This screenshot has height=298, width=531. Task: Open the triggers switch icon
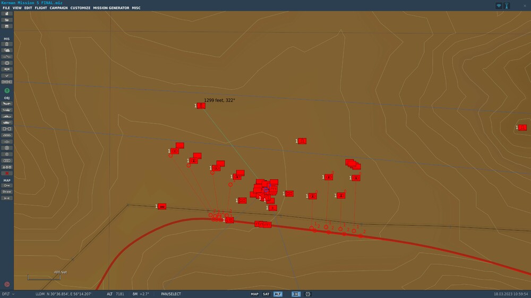7,57
